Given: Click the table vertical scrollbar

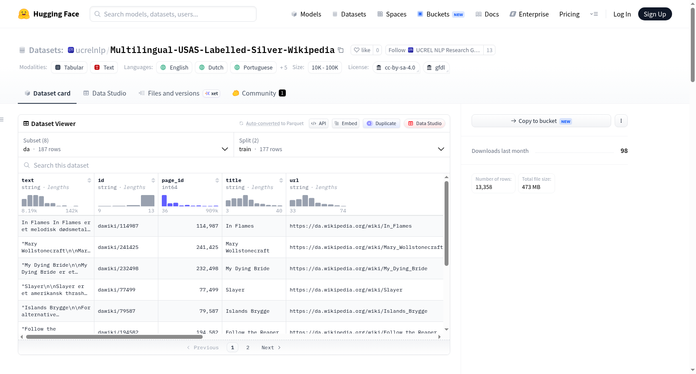Looking at the screenshot, I should coord(446,223).
